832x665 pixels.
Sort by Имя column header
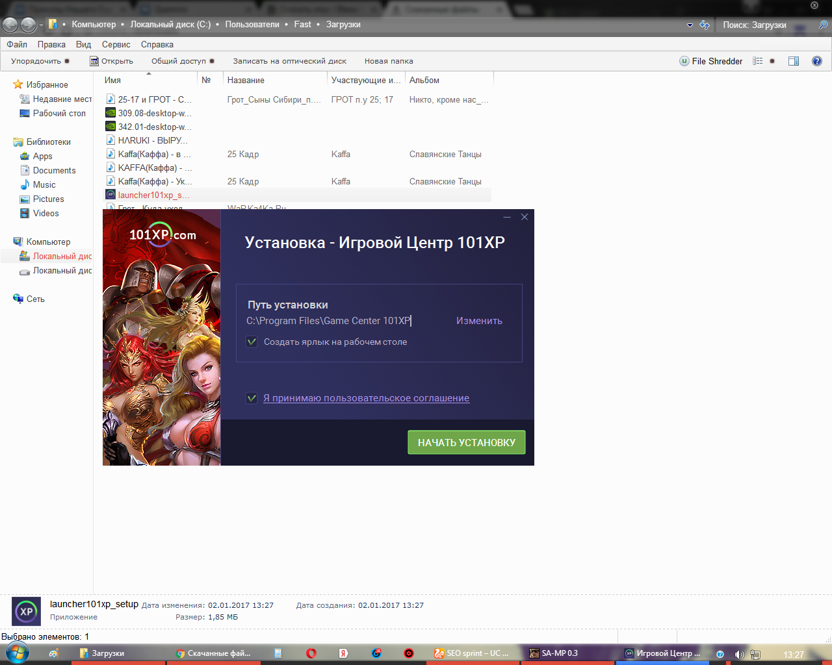[149, 80]
